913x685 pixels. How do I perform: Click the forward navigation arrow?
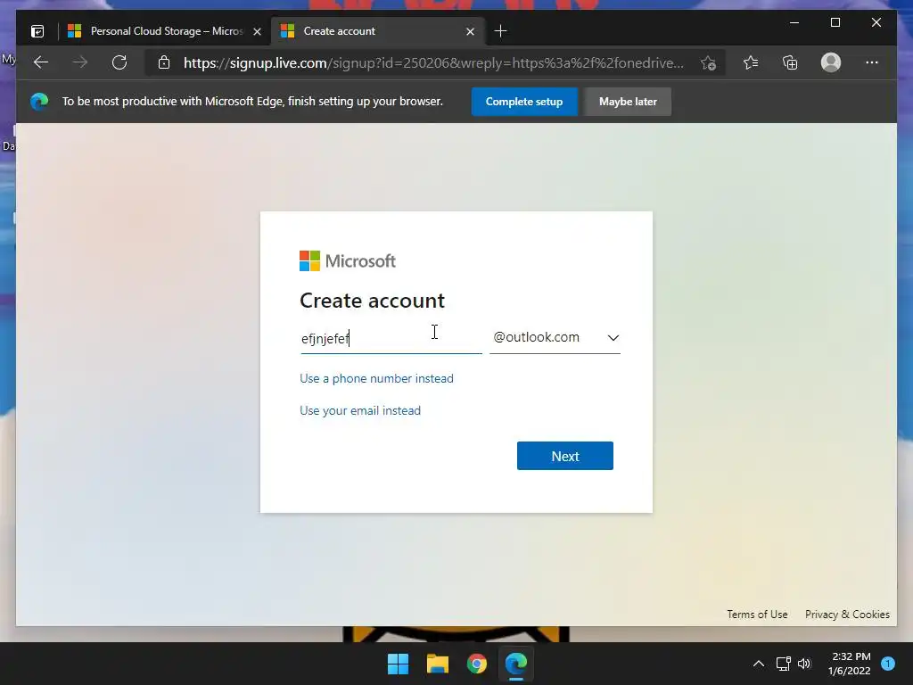[80, 62]
